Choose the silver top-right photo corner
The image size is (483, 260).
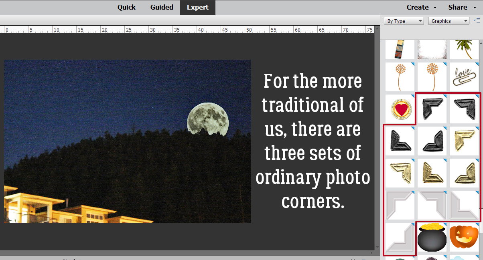pyautogui.click(x=432, y=205)
